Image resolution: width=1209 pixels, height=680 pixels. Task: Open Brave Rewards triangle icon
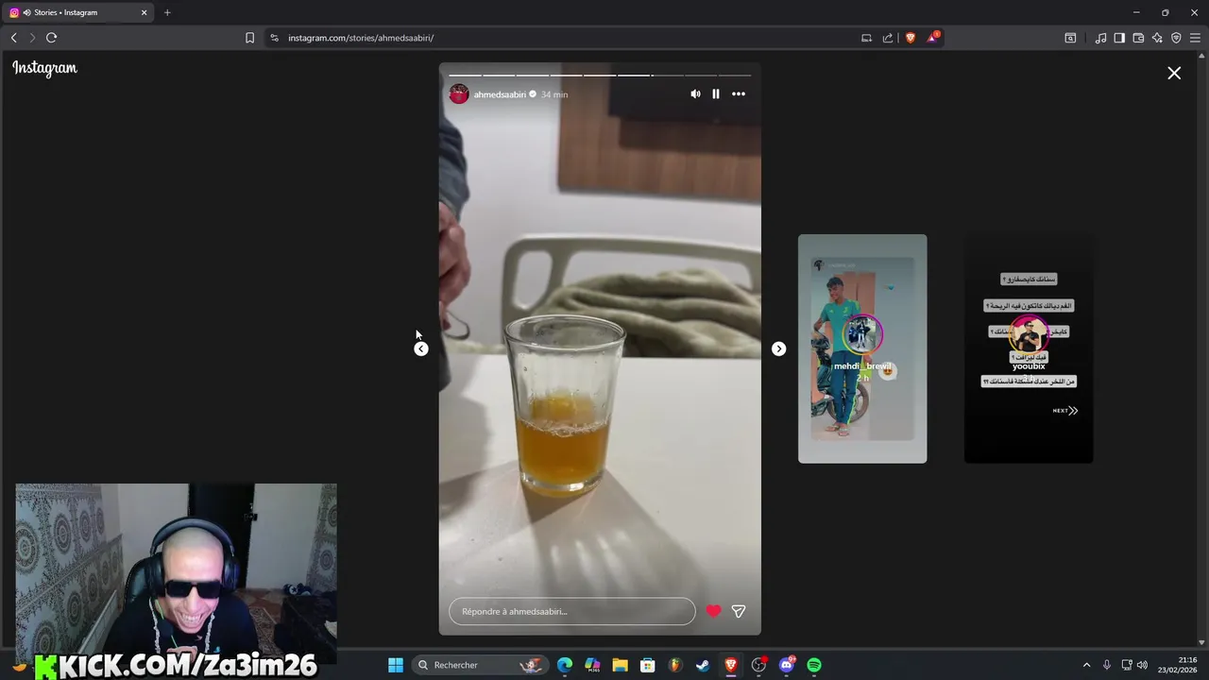tap(933, 38)
